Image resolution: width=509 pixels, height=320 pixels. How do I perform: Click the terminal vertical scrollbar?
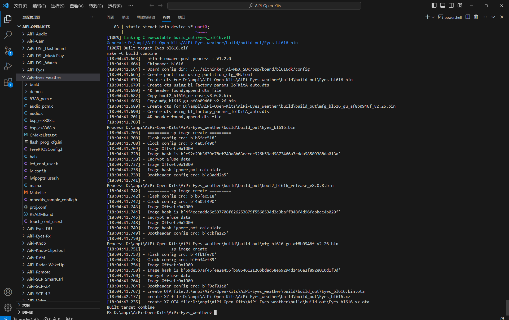point(507,308)
